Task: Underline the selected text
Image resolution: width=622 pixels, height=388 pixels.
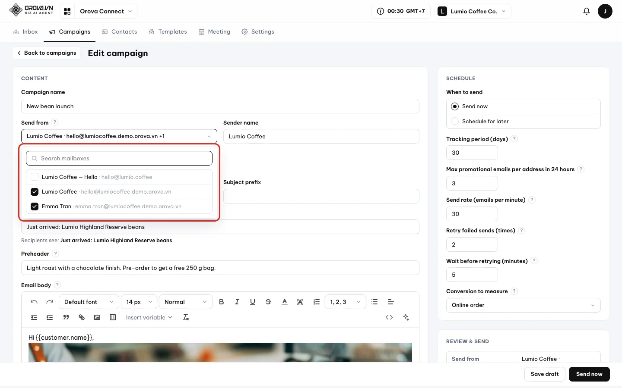Action: [253, 302]
